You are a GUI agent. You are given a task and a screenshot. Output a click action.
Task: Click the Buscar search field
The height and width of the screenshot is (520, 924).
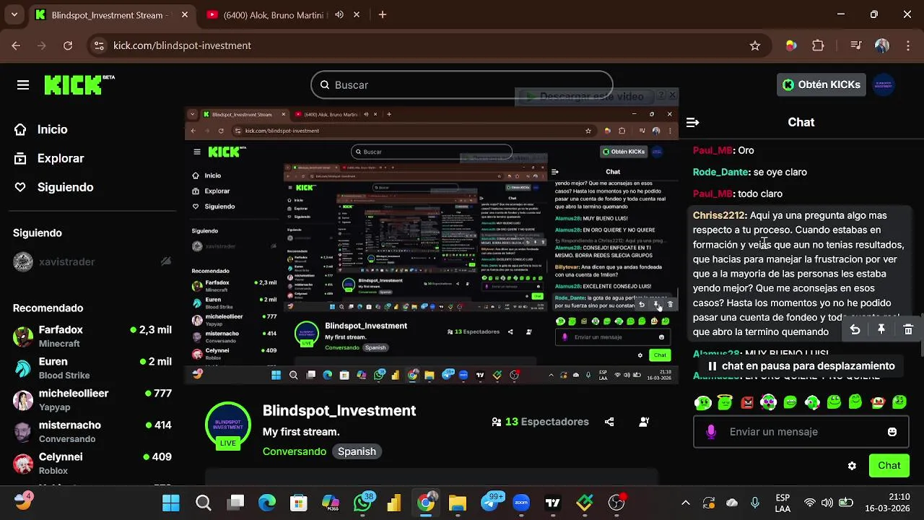[x=462, y=85]
